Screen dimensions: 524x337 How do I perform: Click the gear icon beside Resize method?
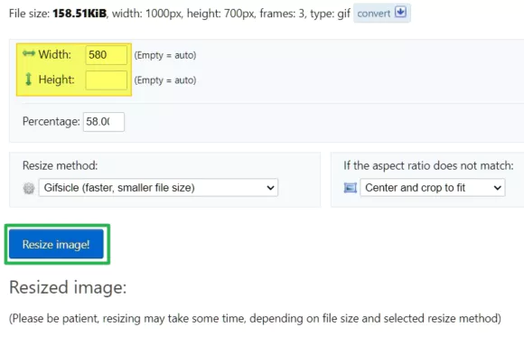coord(29,188)
